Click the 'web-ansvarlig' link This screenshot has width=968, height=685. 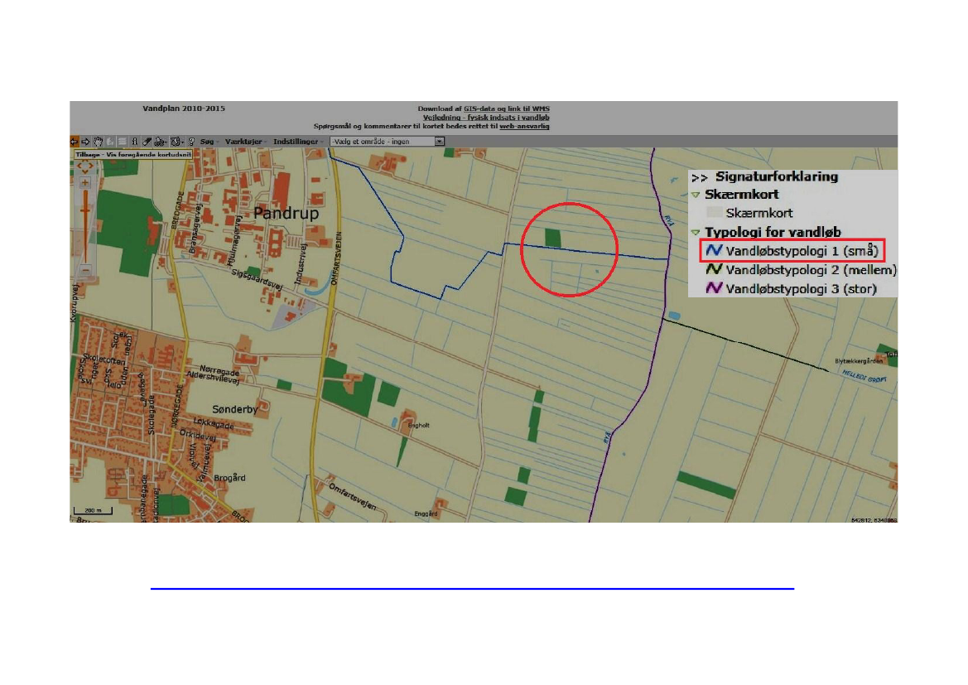[x=524, y=126]
